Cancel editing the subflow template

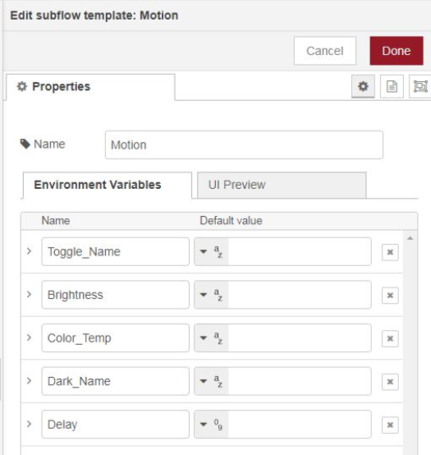coord(325,51)
